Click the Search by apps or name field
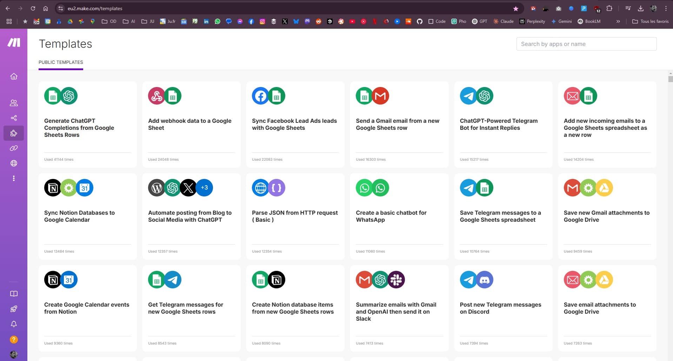 586,44
